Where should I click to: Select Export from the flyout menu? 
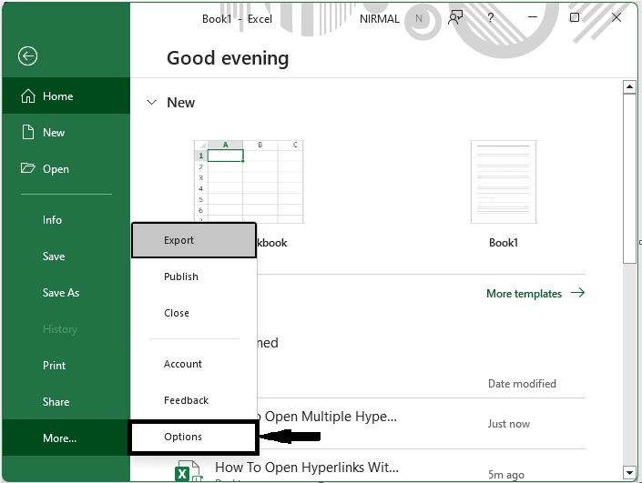pyautogui.click(x=194, y=240)
